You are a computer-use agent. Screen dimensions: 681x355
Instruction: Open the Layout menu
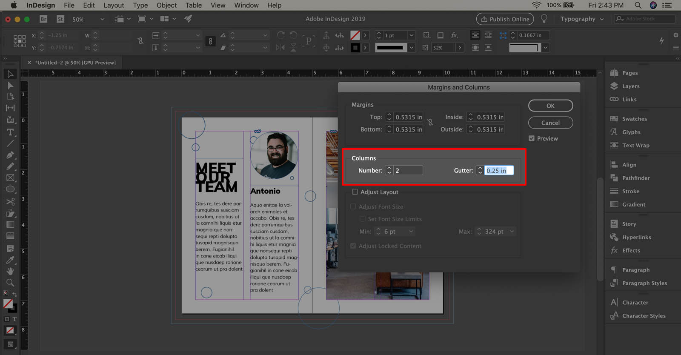pyautogui.click(x=114, y=6)
